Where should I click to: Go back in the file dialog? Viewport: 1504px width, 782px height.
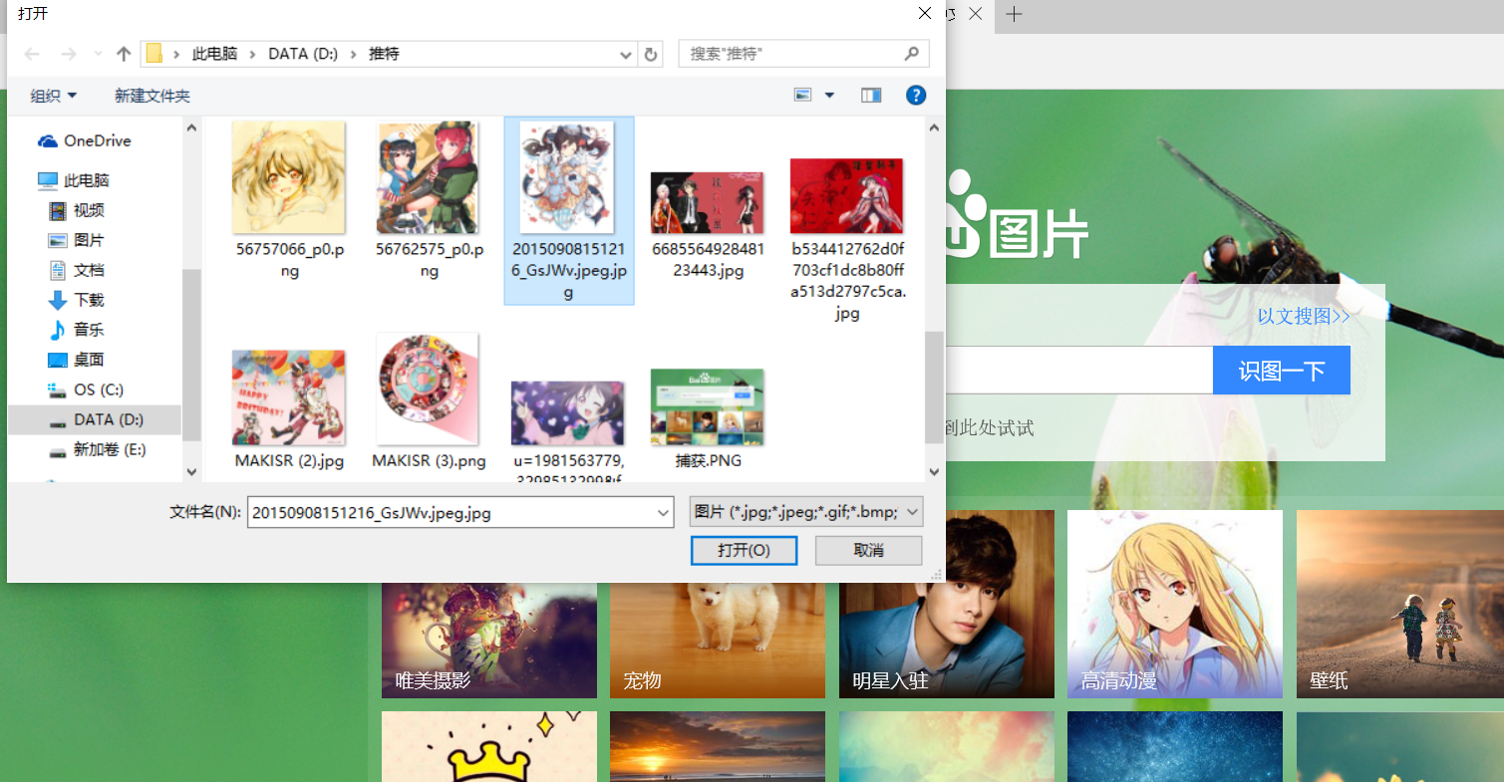[x=32, y=54]
